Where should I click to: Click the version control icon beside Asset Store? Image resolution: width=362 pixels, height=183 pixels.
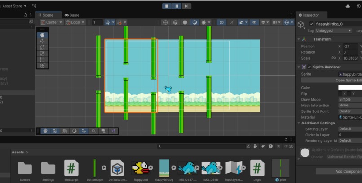[34, 6]
